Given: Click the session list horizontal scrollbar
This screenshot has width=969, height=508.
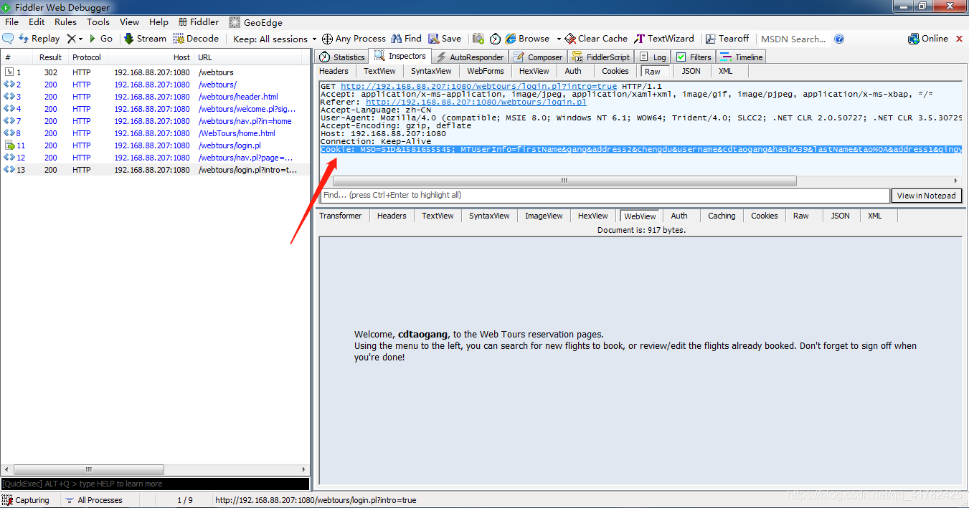Looking at the screenshot, I should pyautogui.click(x=89, y=470).
